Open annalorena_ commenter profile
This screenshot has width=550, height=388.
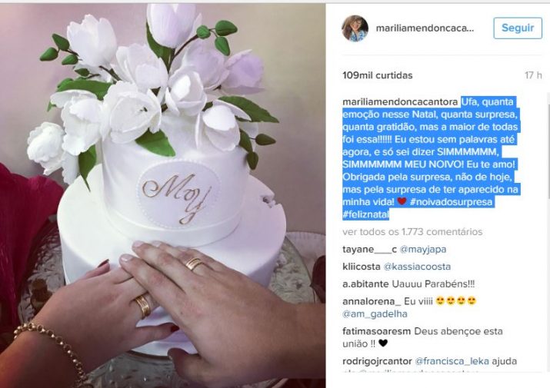pos(372,301)
